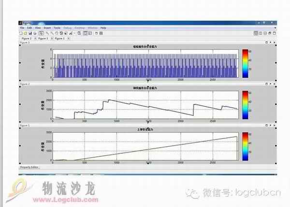The width and height of the screenshot is (290, 207).
Task: Open the Tools menu
Action: click(x=58, y=28)
